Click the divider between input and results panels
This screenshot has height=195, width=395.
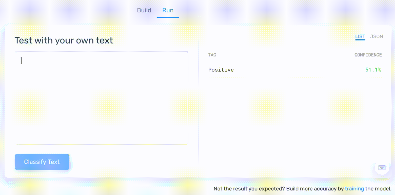tap(198, 101)
